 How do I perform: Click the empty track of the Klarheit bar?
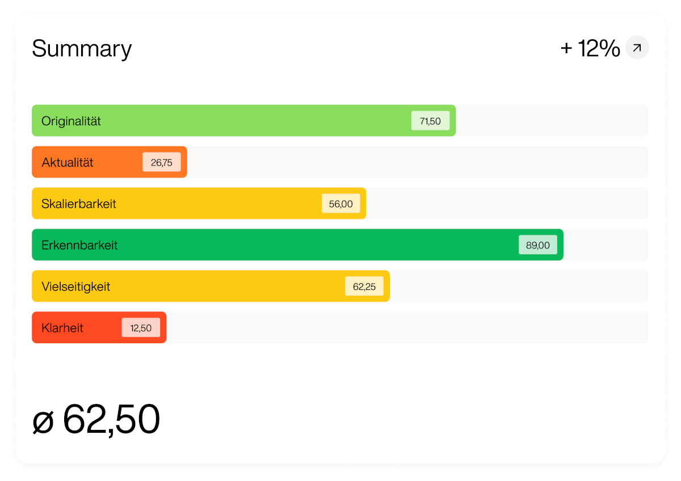click(407, 328)
